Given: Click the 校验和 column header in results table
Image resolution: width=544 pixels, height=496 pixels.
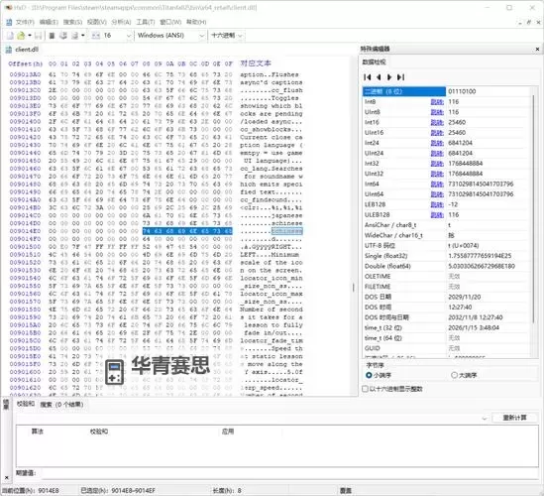Looking at the screenshot, I should 99,432.
